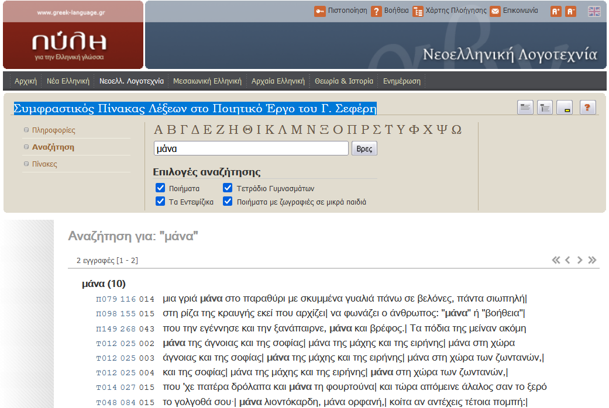Browse words starting with letter Ξ
Screen dimensions: 609x408
coord(324,129)
